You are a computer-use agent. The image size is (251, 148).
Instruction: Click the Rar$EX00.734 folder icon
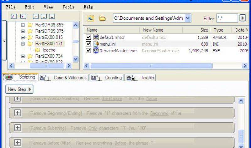(30, 56)
